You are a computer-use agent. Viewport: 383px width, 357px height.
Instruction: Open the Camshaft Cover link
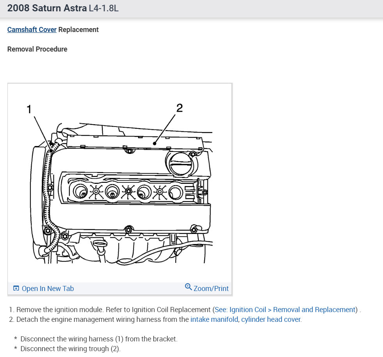pos(32,29)
